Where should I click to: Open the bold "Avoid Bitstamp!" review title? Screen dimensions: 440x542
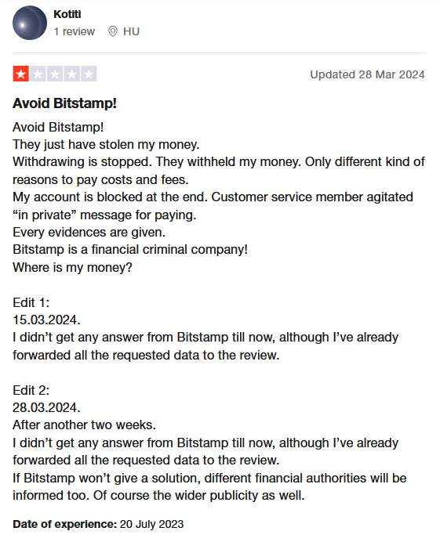pyautogui.click(x=65, y=103)
